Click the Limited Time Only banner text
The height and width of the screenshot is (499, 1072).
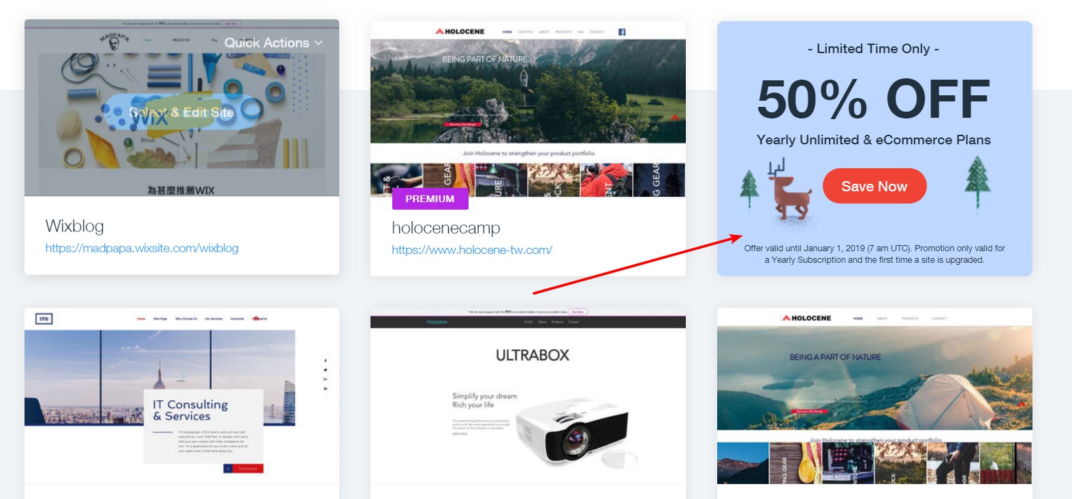click(873, 48)
